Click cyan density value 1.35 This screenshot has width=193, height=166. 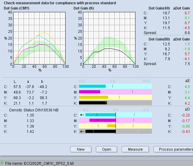(x=30, y=115)
